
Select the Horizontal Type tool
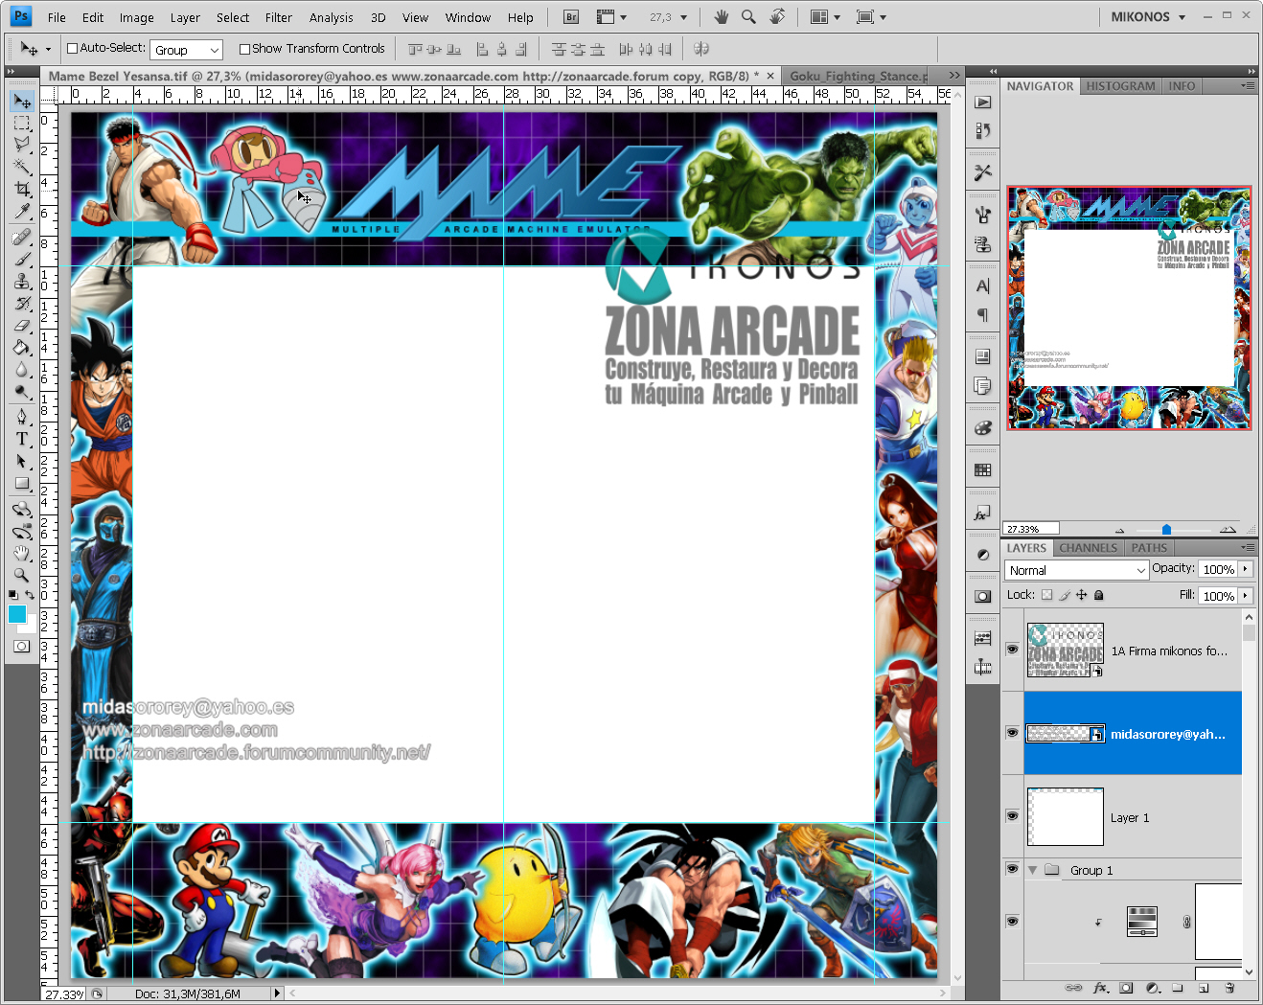coord(22,439)
